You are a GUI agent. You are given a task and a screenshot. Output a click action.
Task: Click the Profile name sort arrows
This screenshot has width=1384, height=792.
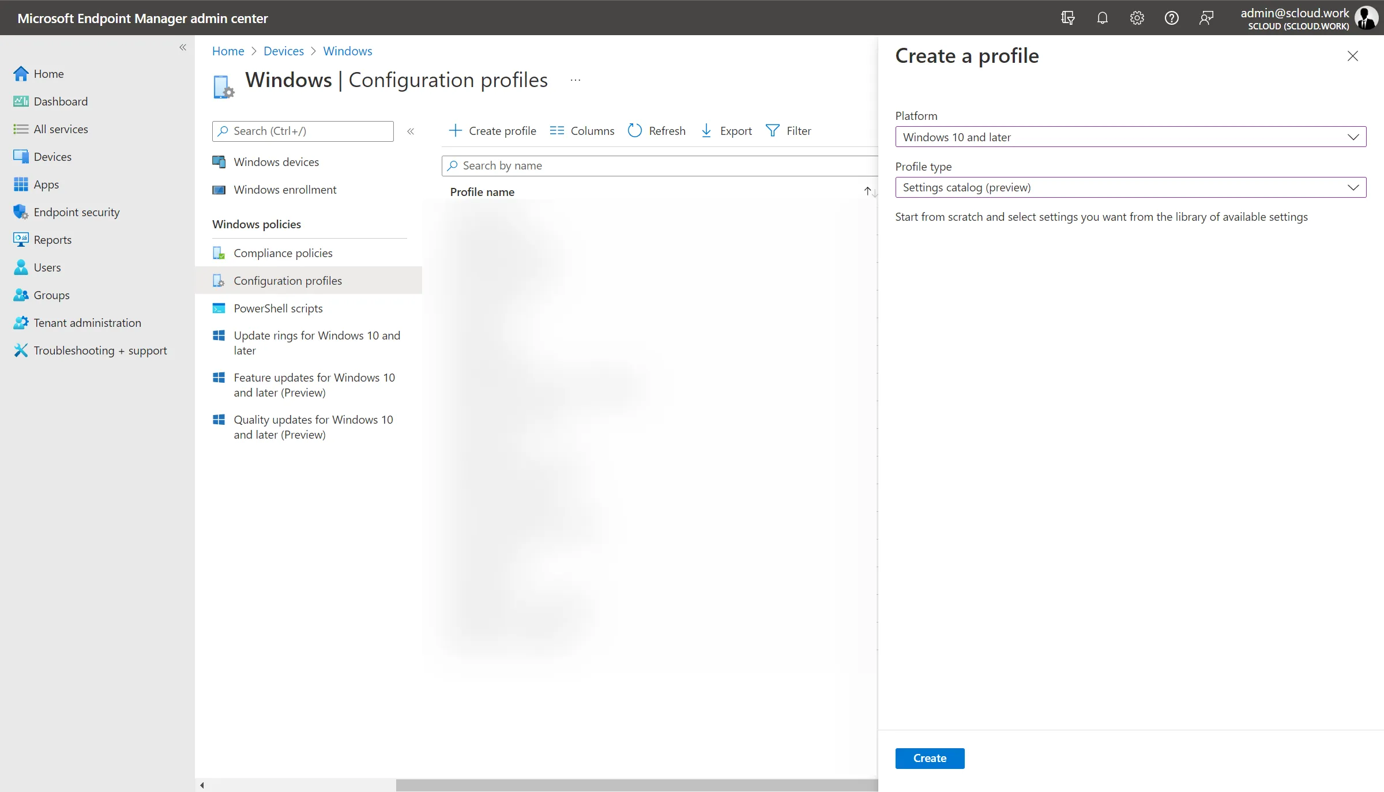pos(870,191)
